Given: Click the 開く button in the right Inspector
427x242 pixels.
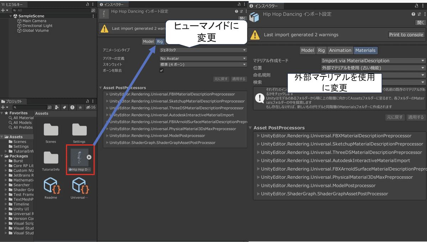Looking at the screenshot, I should tap(420, 22).
